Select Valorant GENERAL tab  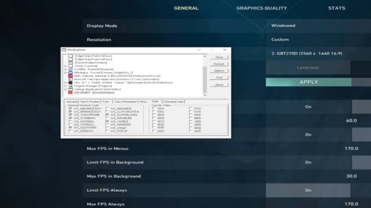pos(186,8)
